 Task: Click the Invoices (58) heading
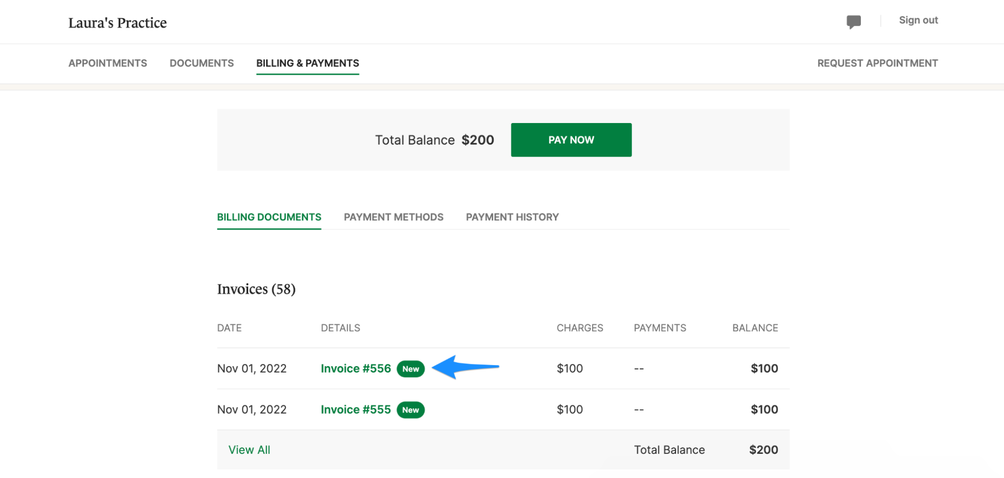click(256, 289)
